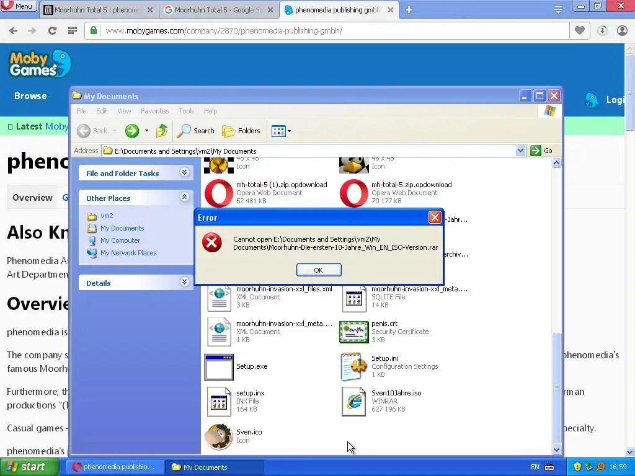
Task: Select the moorhuhn-invasion-xxl_meta SQLITE file icon
Action: [x=354, y=297]
